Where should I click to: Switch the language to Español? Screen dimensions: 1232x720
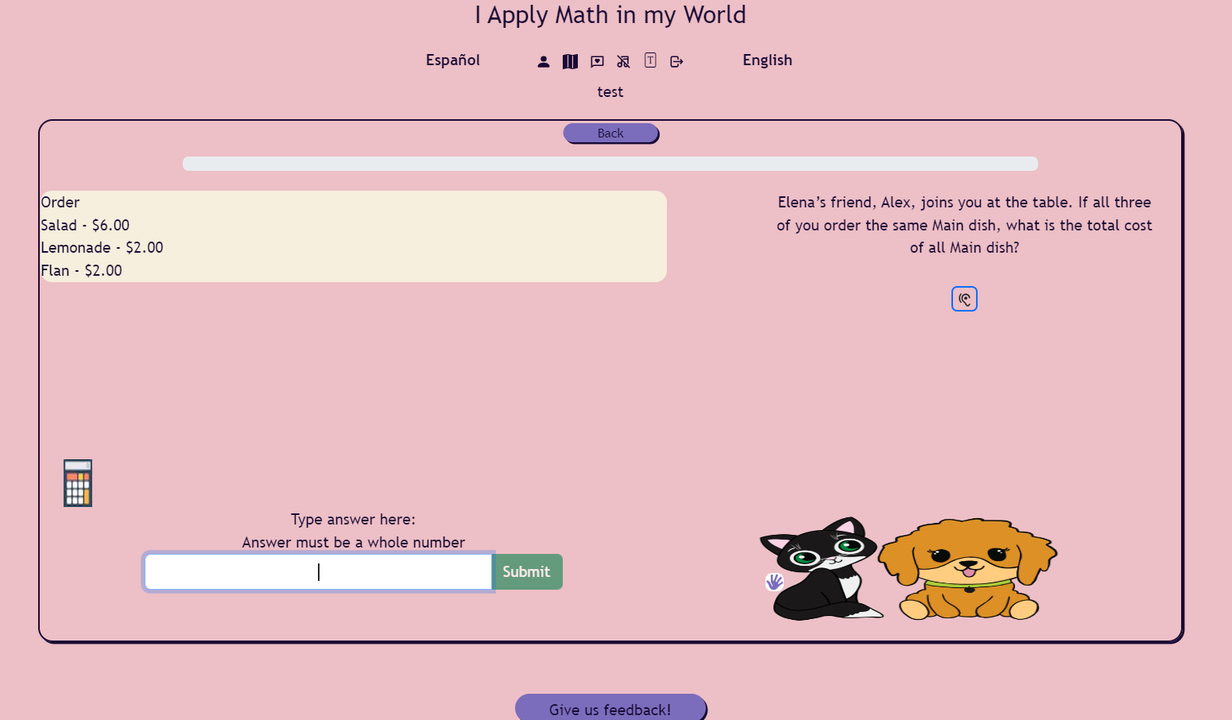coord(452,60)
